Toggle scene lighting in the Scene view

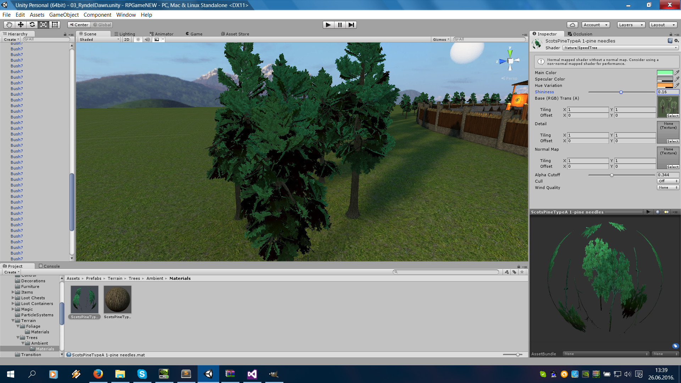click(138, 39)
